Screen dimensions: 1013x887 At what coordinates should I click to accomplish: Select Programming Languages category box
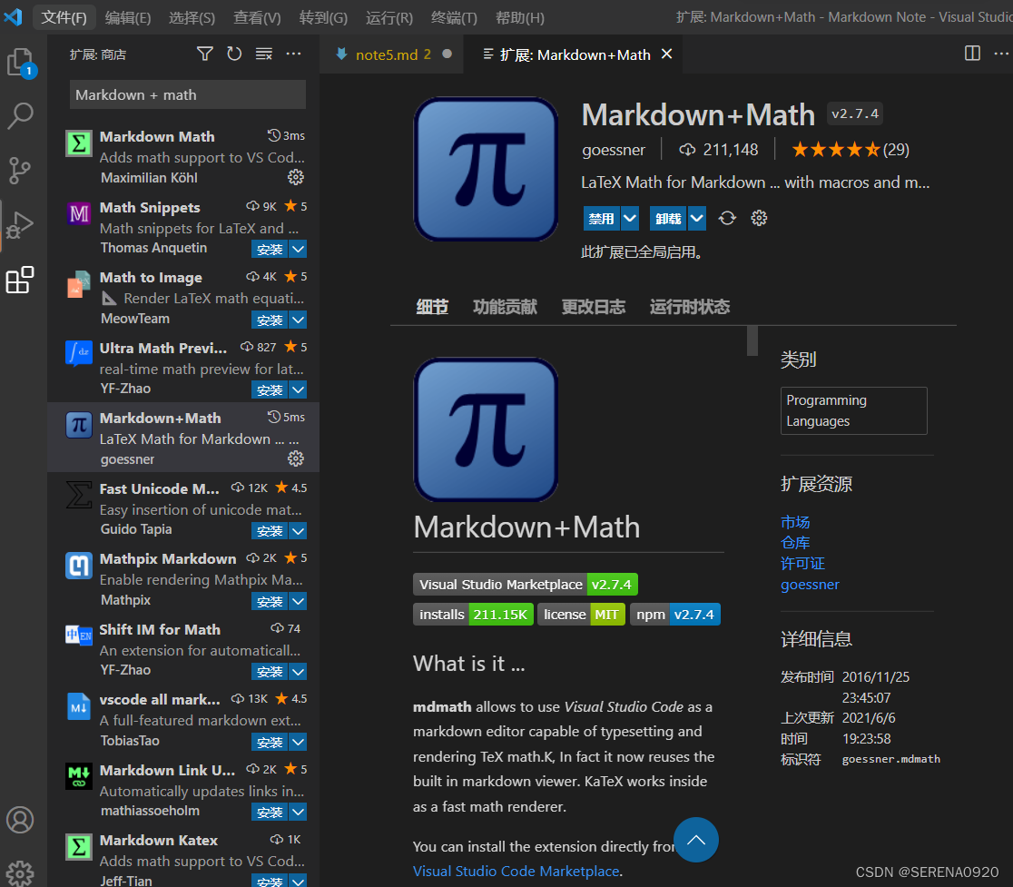click(853, 411)
